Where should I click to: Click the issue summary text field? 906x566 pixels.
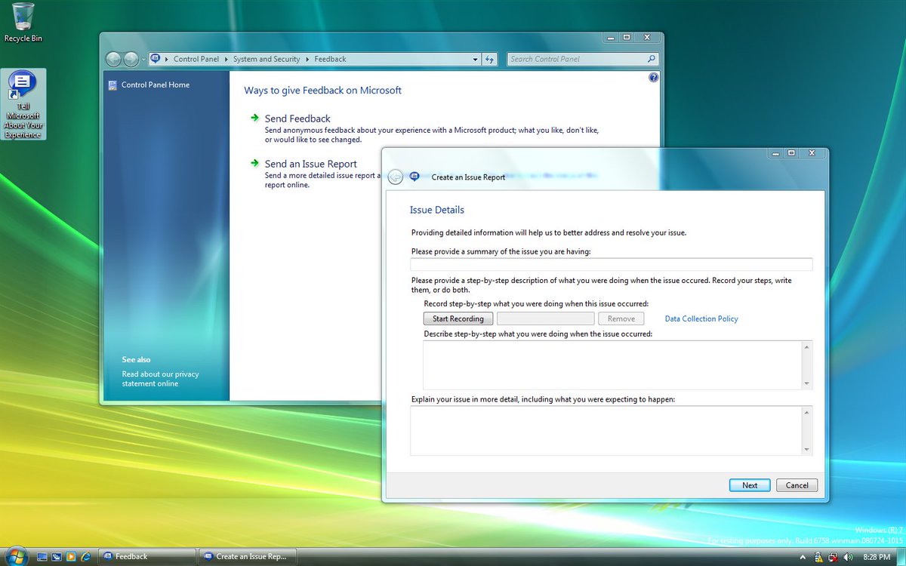point(612,264)
